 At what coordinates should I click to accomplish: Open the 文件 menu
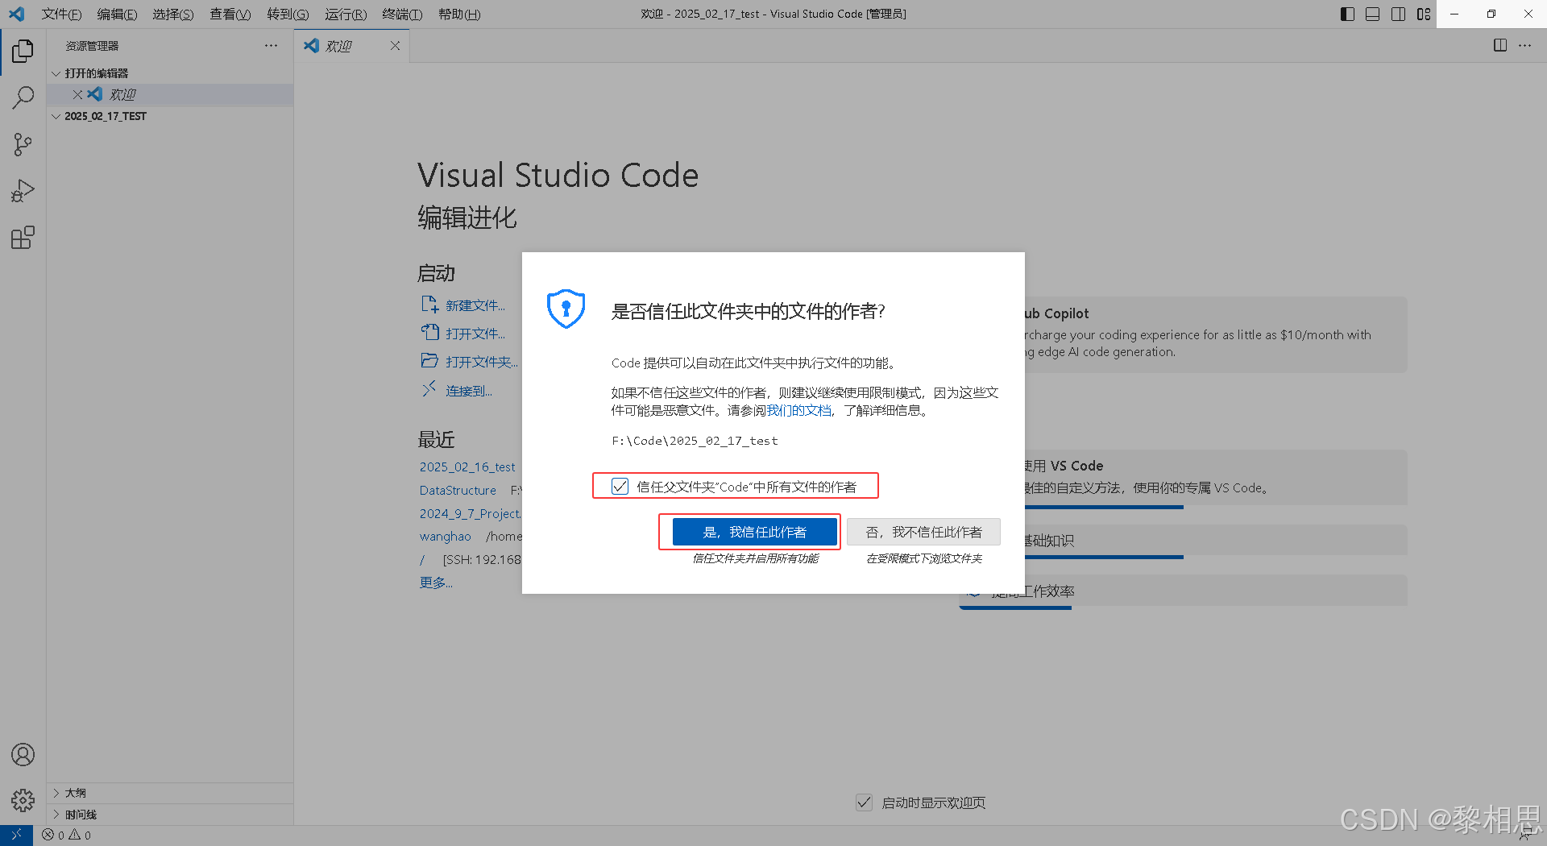tap(61, 14)
